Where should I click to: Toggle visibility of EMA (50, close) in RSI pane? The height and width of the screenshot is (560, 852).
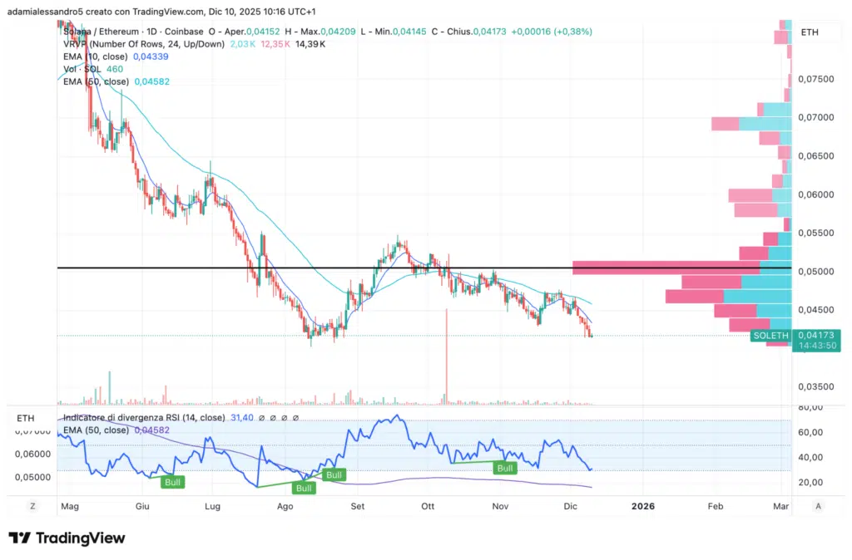click(x=96, y=430)
